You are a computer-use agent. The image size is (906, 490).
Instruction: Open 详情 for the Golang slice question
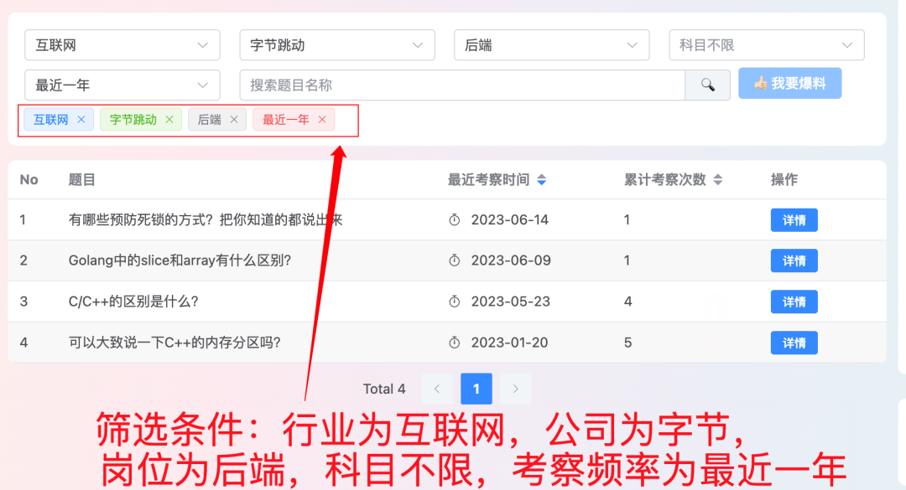point(794,260)
